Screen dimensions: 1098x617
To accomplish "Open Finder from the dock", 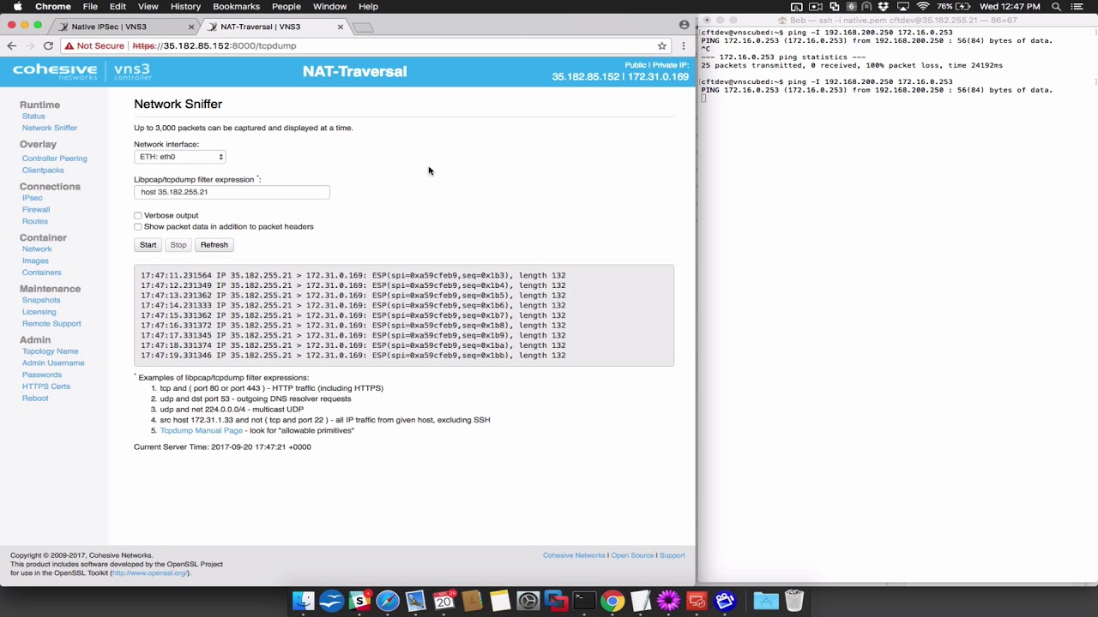I will tap(303, 602).
